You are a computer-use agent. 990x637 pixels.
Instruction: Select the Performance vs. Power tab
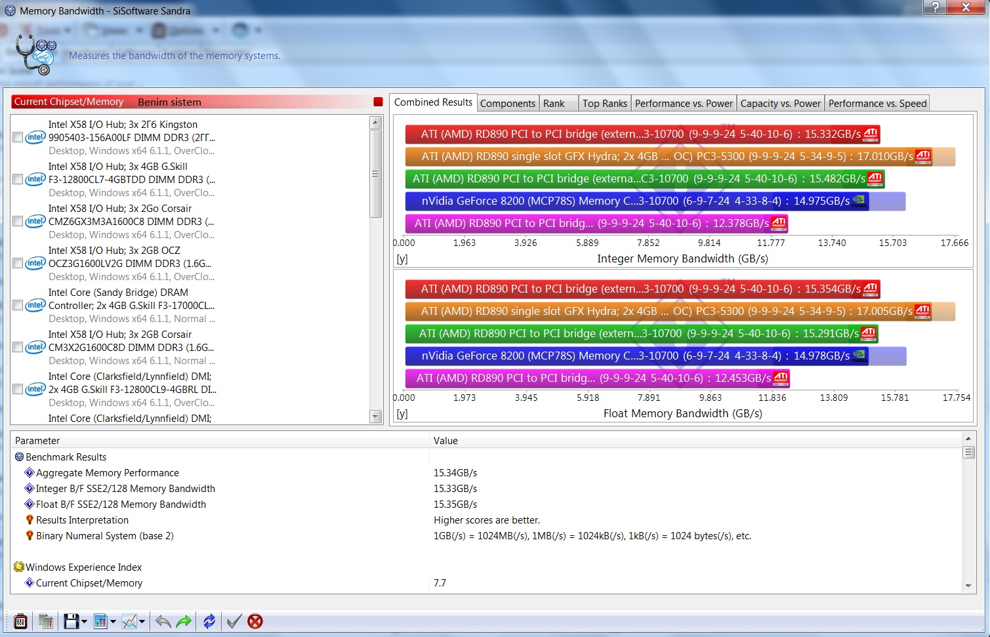click(684, 104)
